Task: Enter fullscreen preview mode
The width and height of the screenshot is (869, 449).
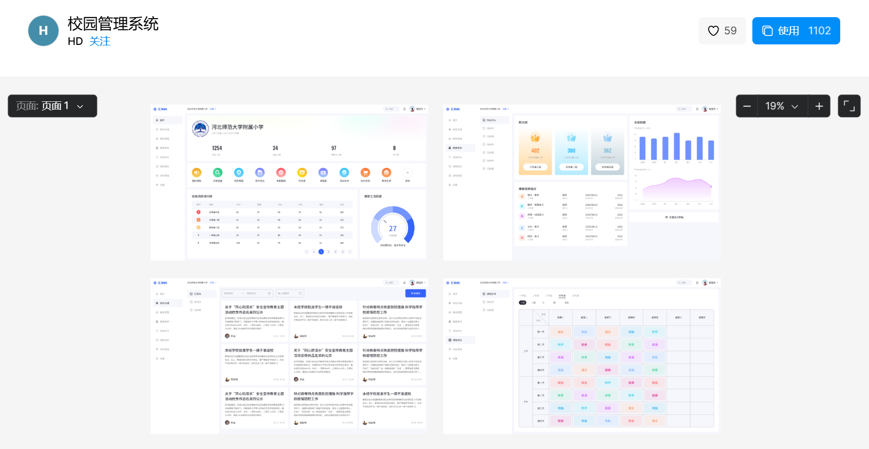Action: coord(849,106)
